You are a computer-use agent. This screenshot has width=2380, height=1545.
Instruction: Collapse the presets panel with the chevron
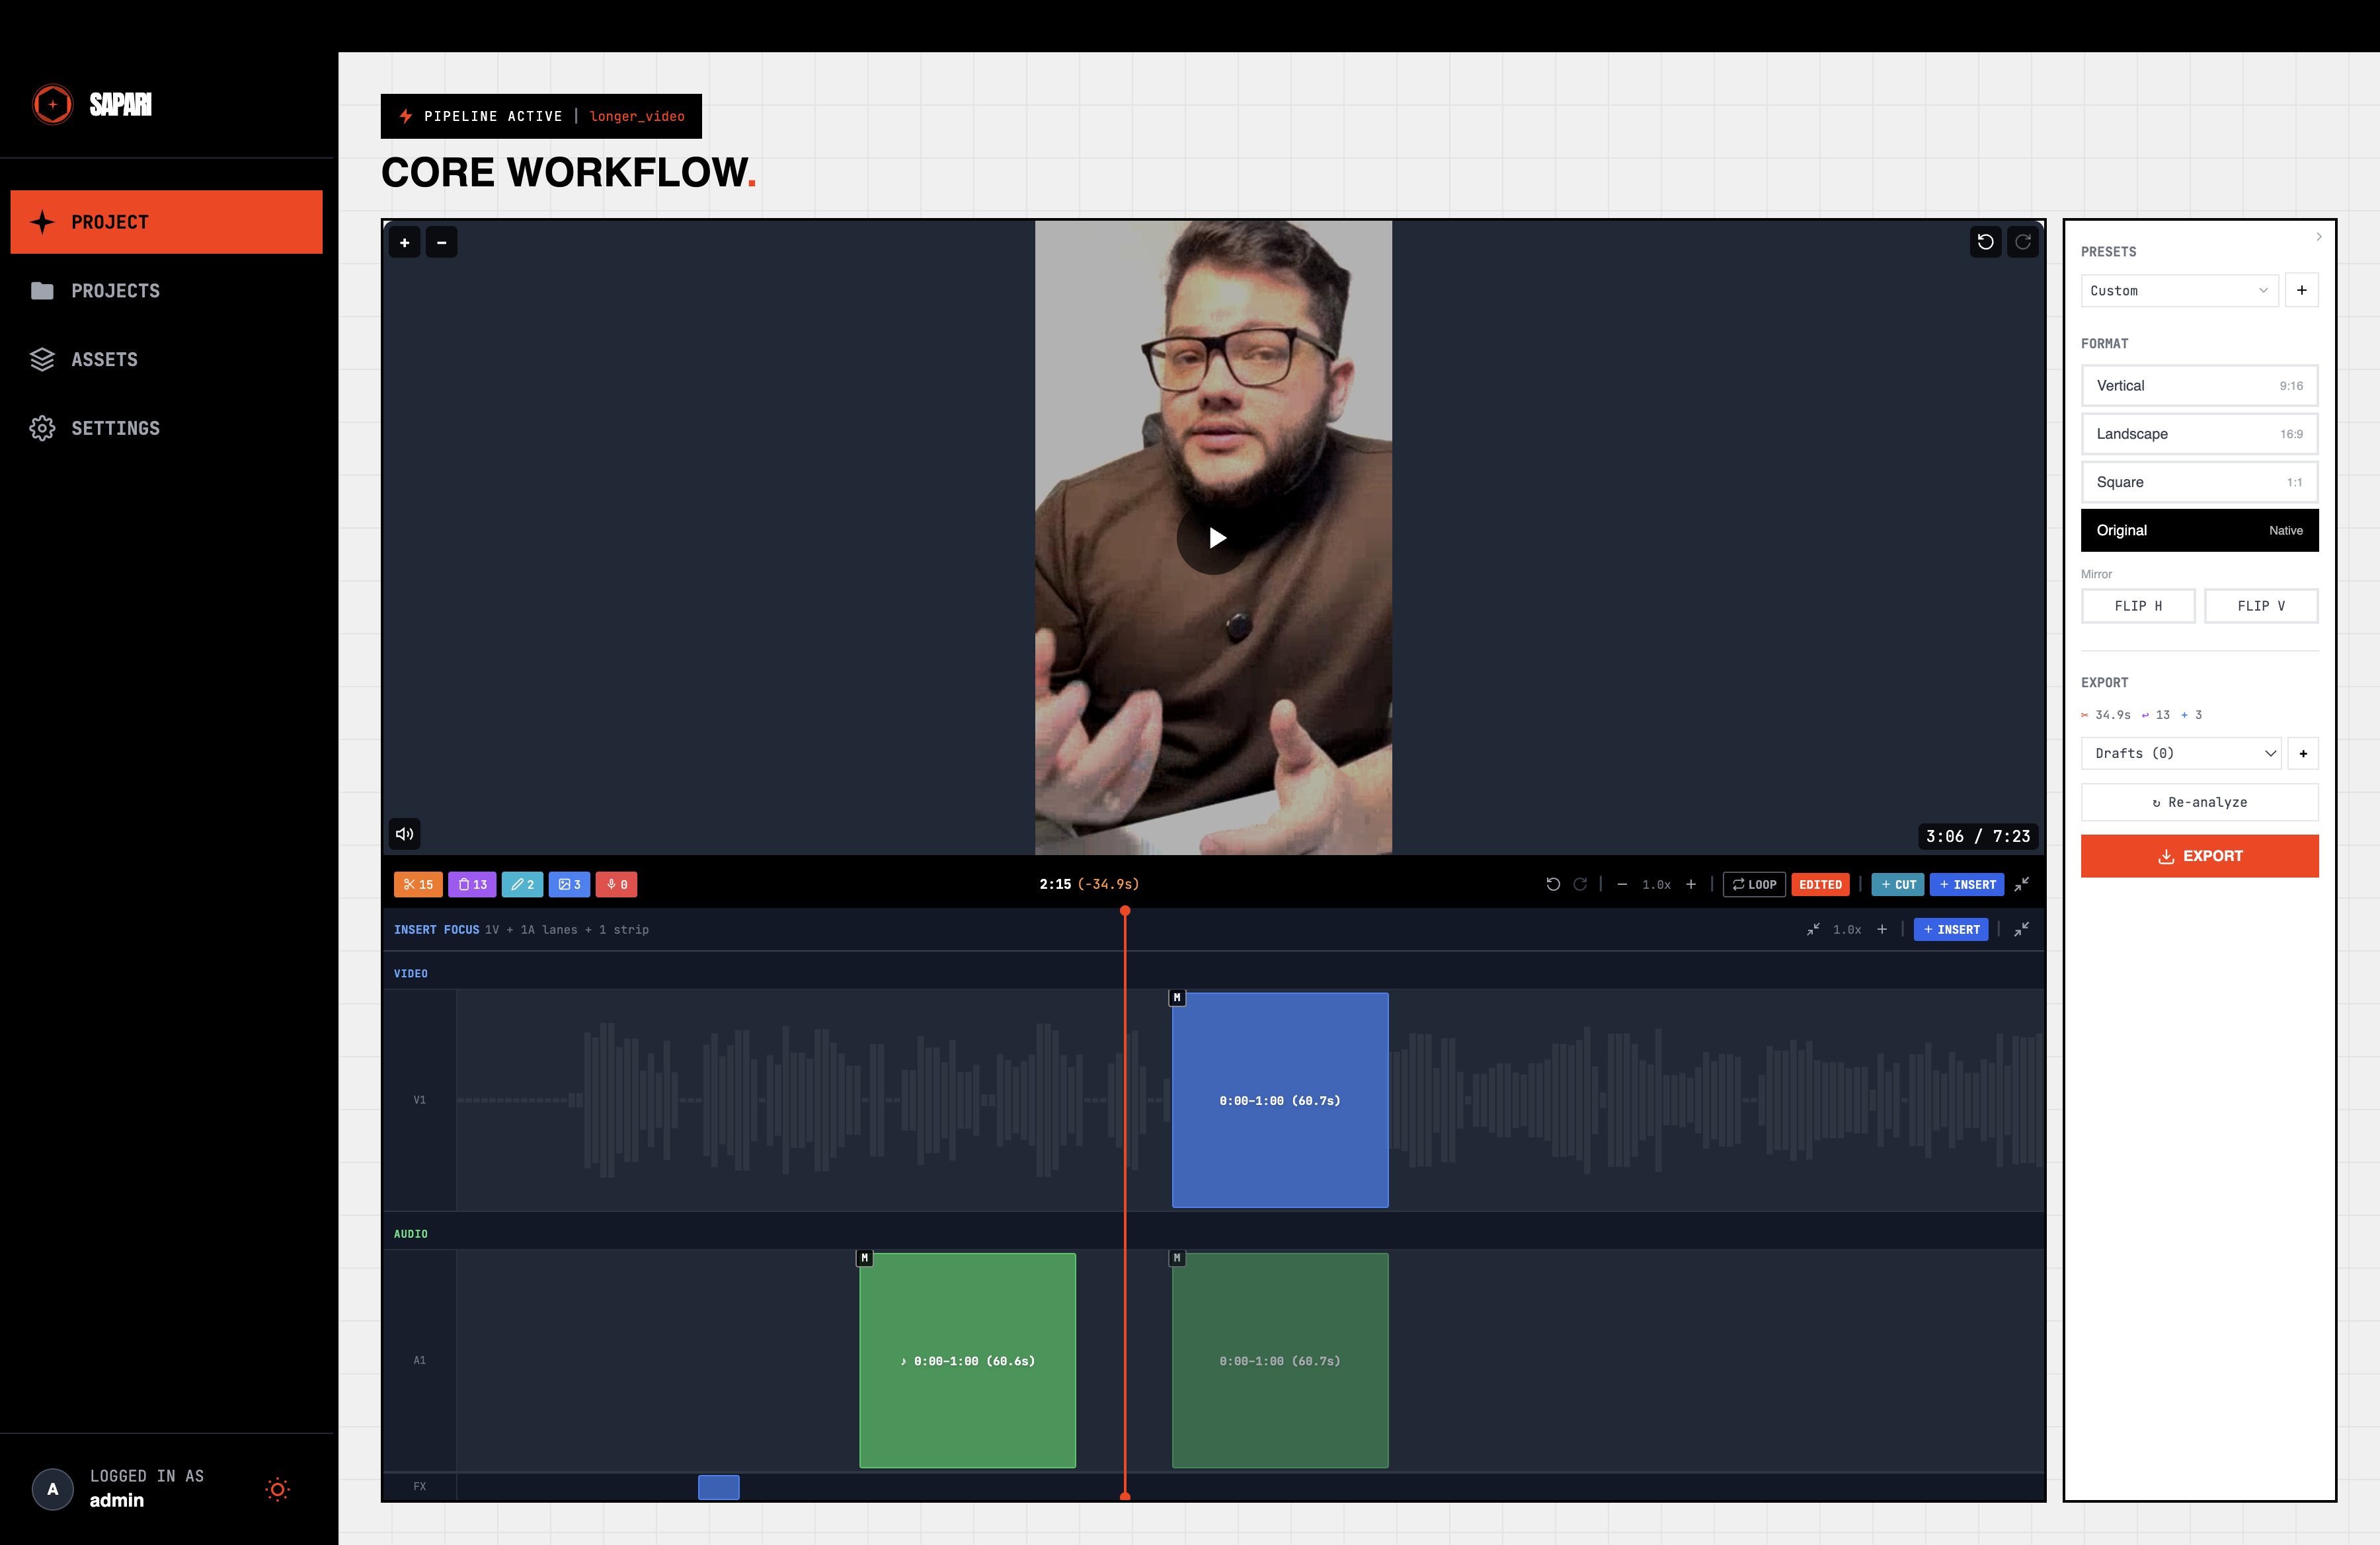(x=2319, y=236)
